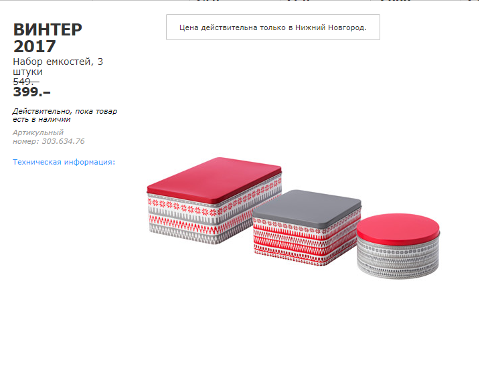Click the crossed-out old price 549
The width and height of the screenshot is (490, 376).
pyautogui.click(x=26, y=82)
